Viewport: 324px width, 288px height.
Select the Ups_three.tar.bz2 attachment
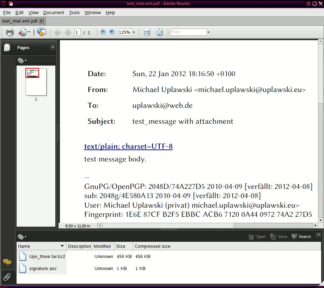tap(47, 257)
